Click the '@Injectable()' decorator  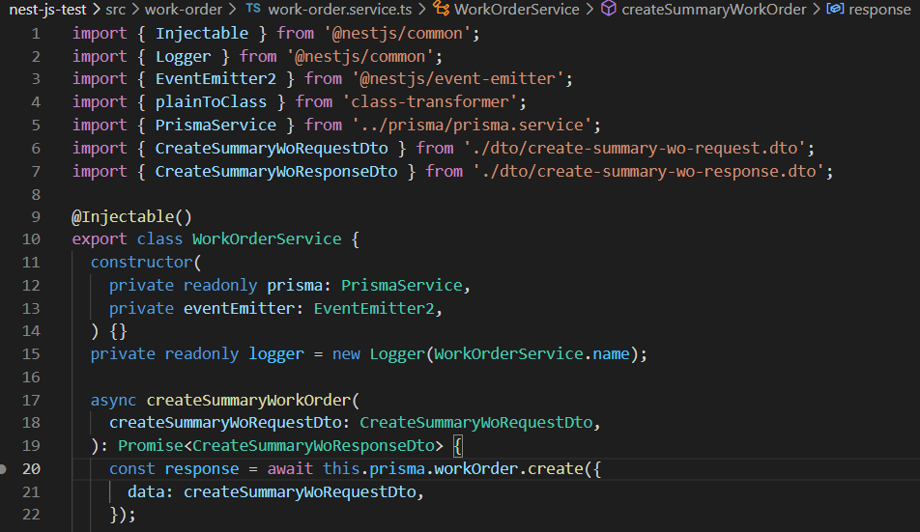click(132, 217)
